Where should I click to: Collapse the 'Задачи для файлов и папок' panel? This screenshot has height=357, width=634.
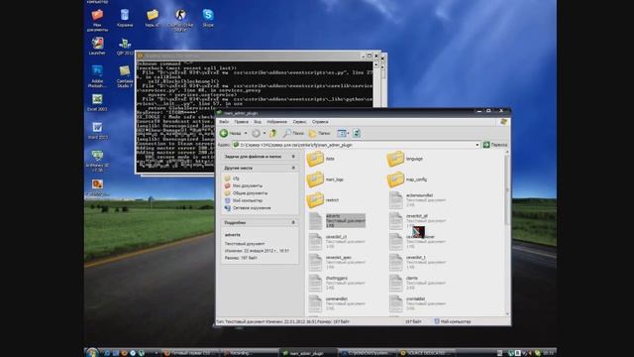point(293,157)
